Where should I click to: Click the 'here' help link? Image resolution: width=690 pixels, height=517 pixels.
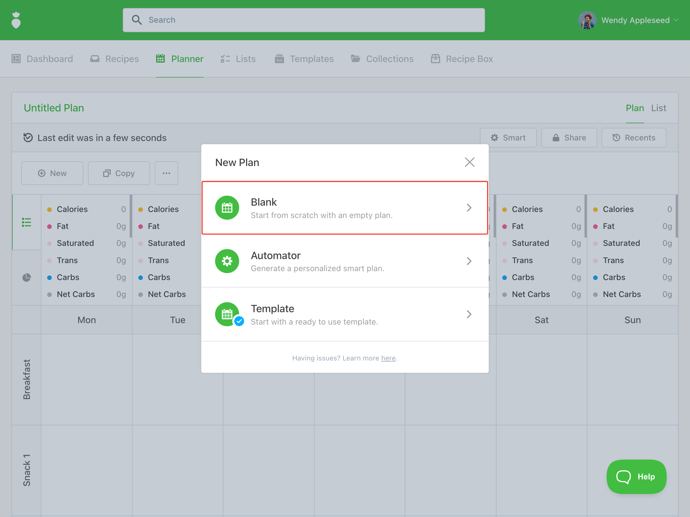[388, 358]
